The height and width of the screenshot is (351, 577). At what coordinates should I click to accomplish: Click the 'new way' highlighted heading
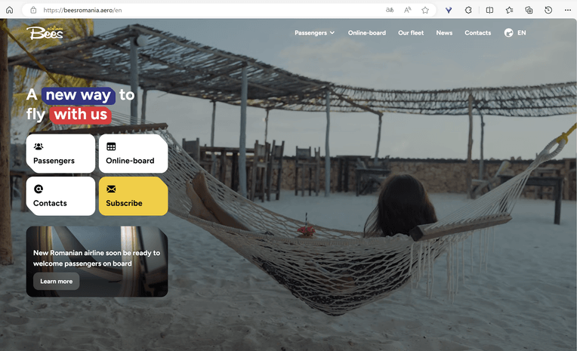(x=79, y=95)
